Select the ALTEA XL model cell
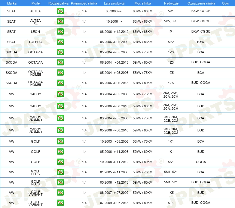The width and height of the screenshot is (235, 208). point(35,22)
